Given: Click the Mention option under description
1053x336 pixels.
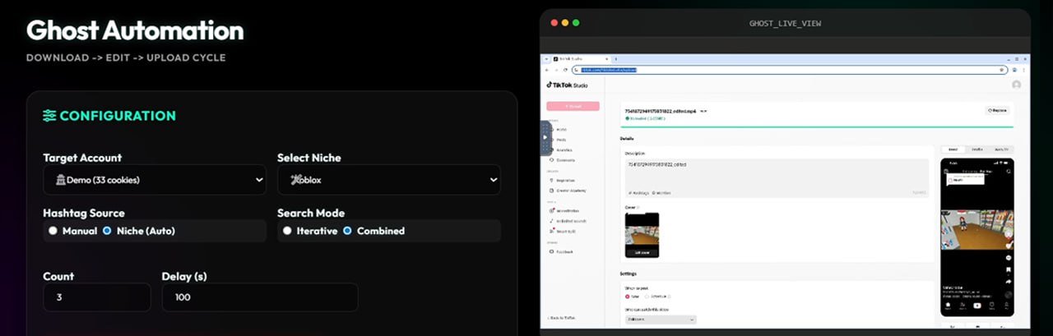Looking at the screenshot, I should coord(661,192).
